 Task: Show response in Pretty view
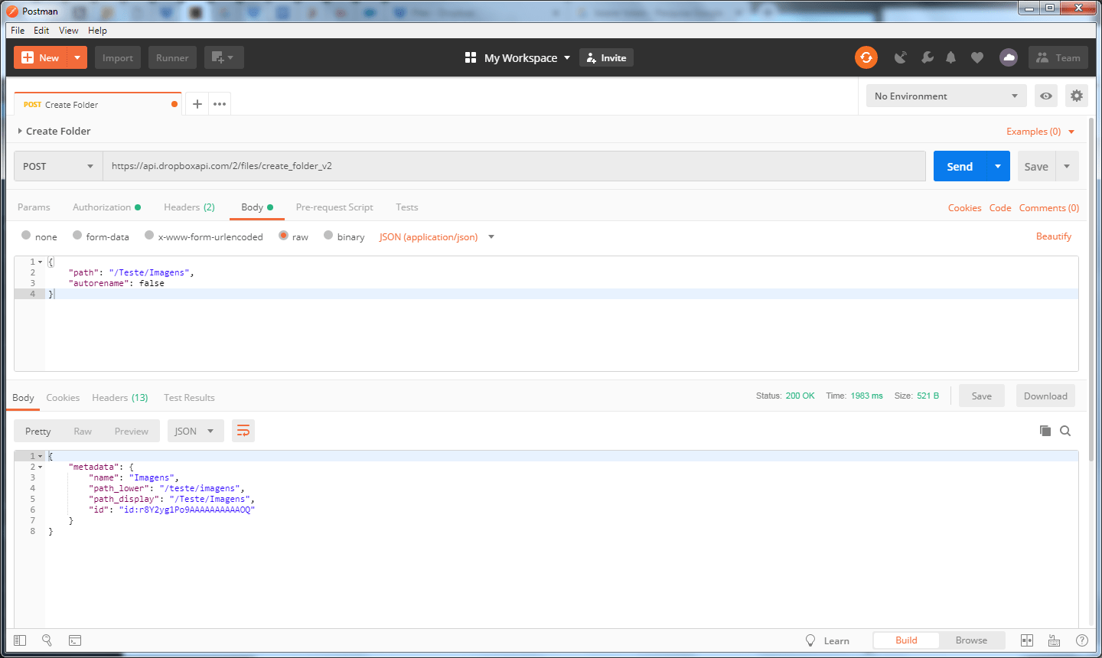tap(38, 431)
